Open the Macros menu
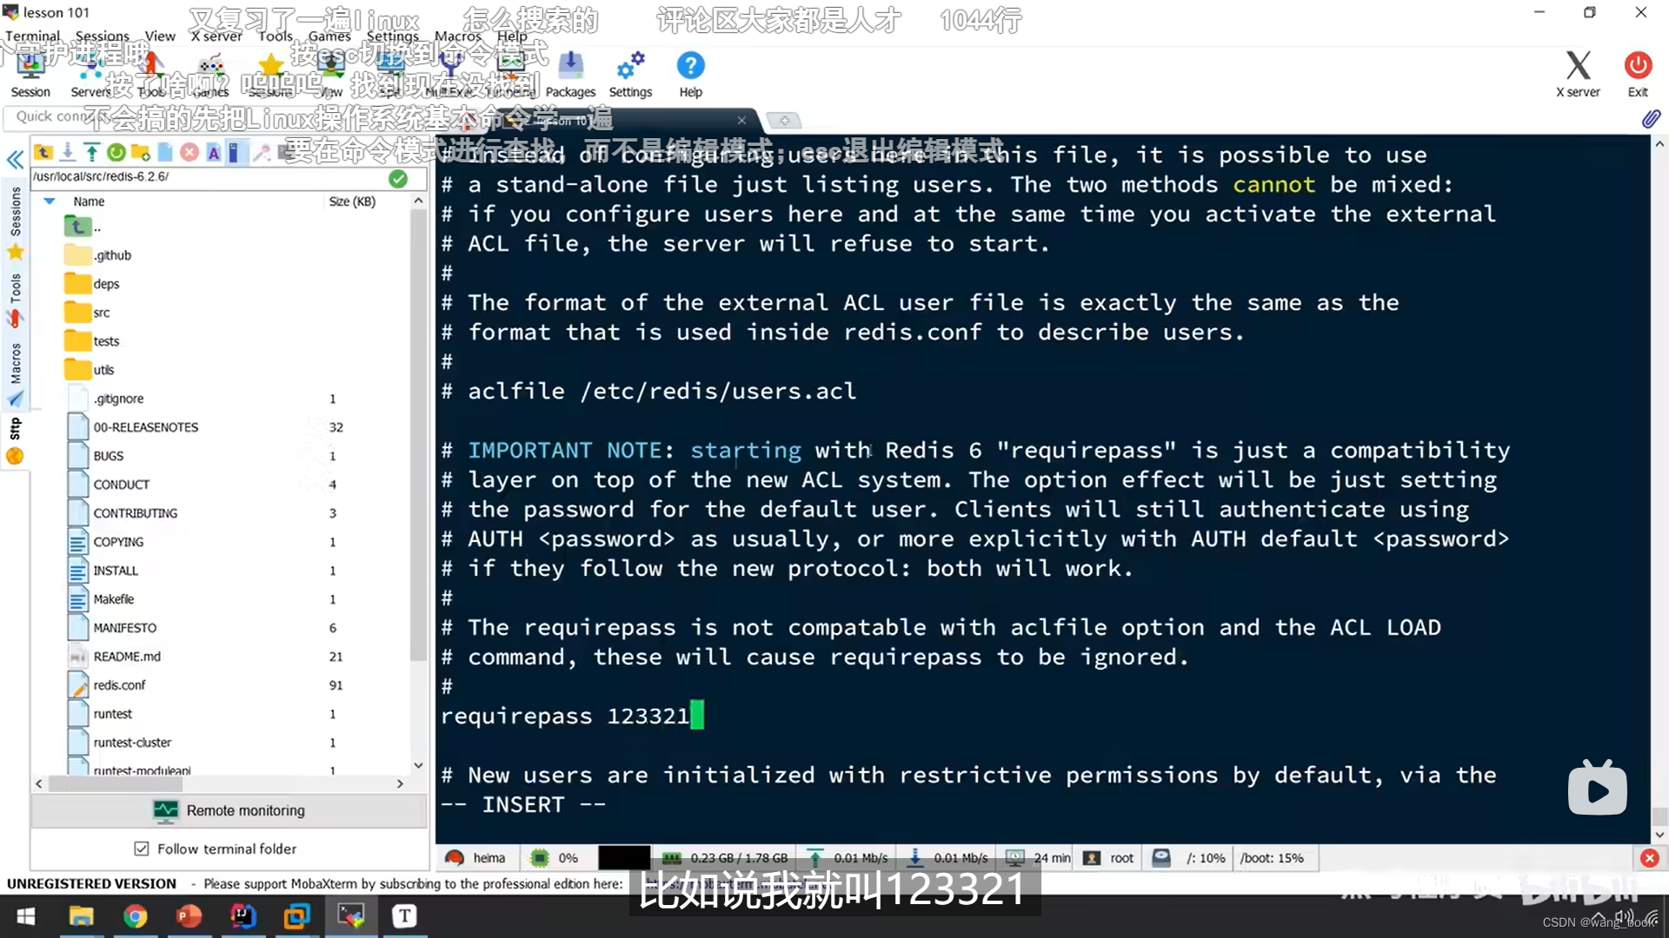 pos(457,36)
